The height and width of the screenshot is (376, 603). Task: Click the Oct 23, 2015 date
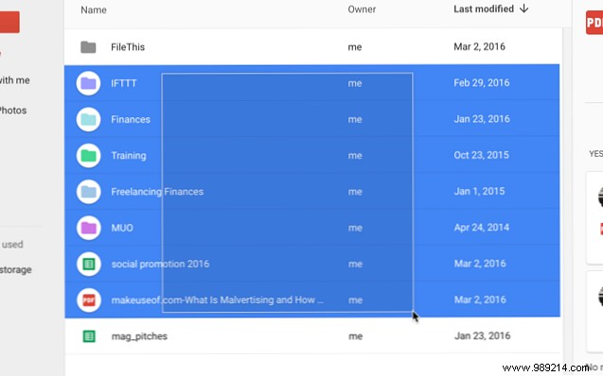point(481,155)
